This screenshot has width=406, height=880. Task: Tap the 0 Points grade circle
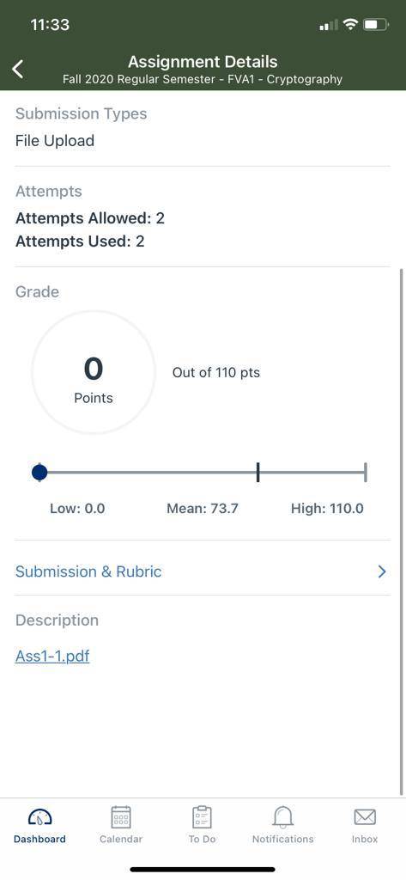click(x=94, y=373)
